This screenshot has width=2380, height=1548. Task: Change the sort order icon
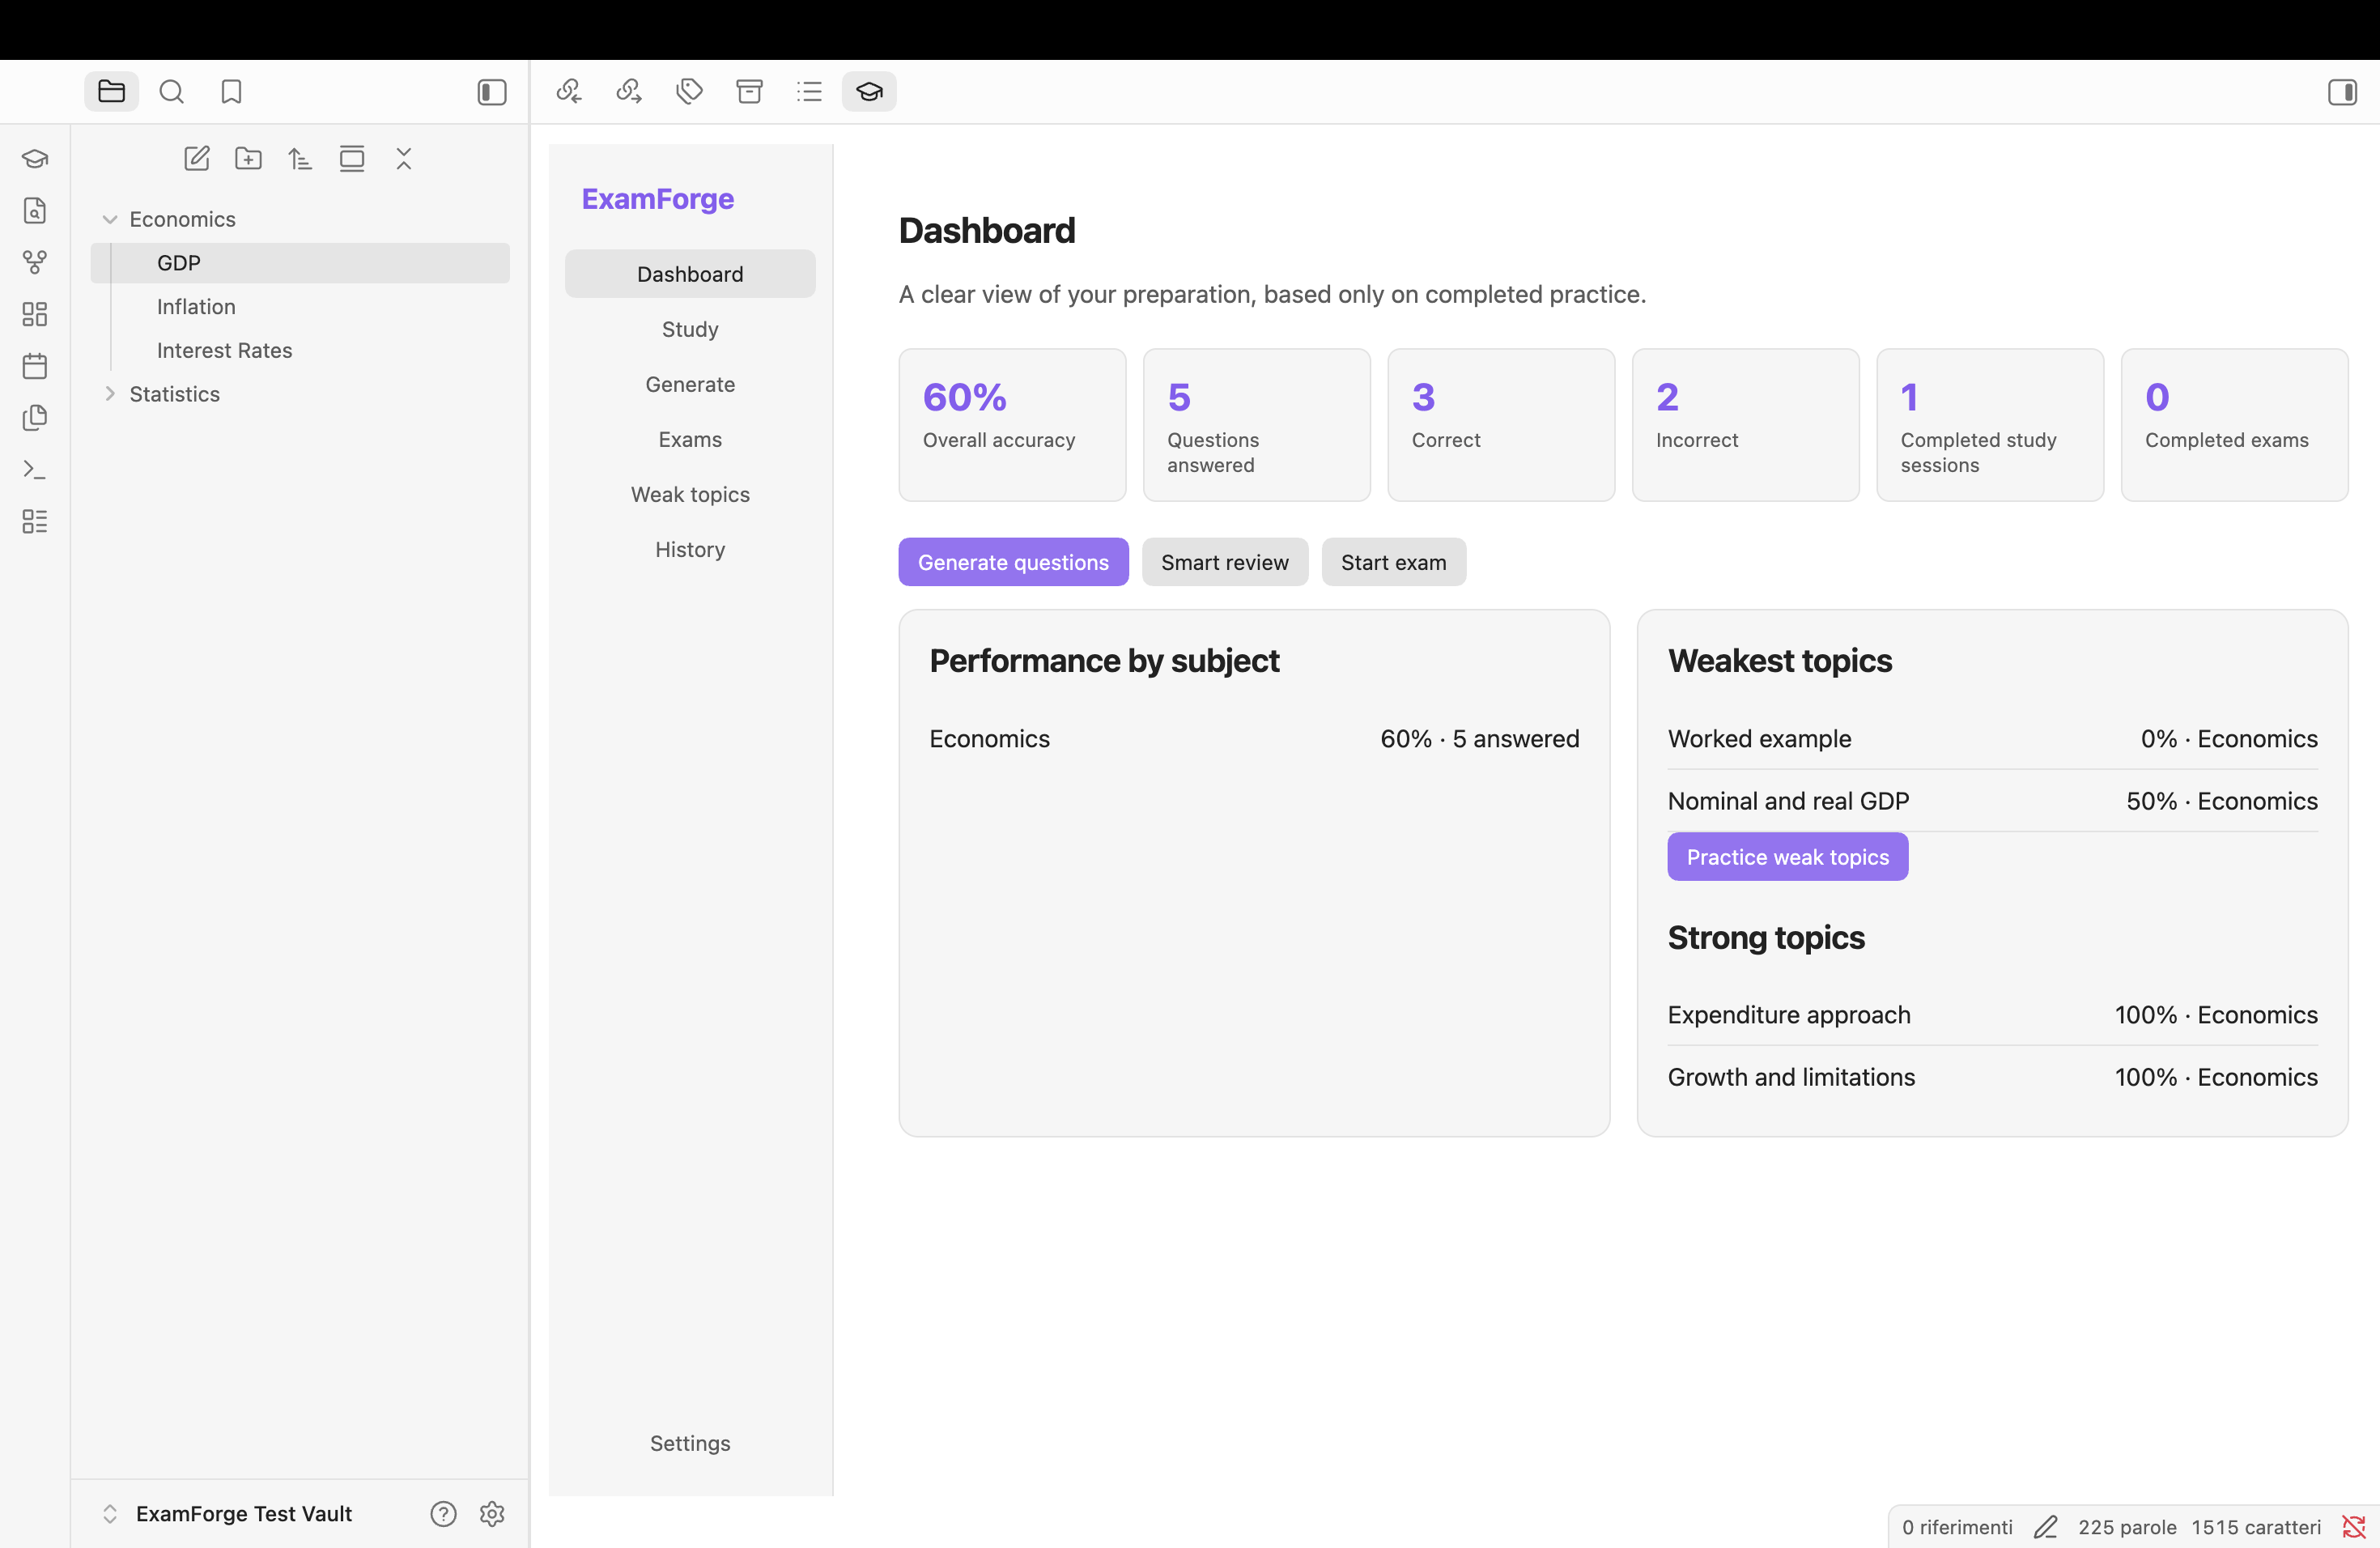[x=300, y=159]
